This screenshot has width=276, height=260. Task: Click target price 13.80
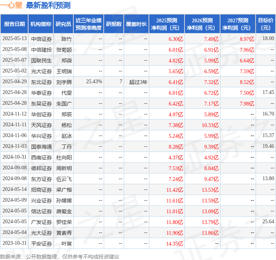pyautogui.click(x=268, y=178)
